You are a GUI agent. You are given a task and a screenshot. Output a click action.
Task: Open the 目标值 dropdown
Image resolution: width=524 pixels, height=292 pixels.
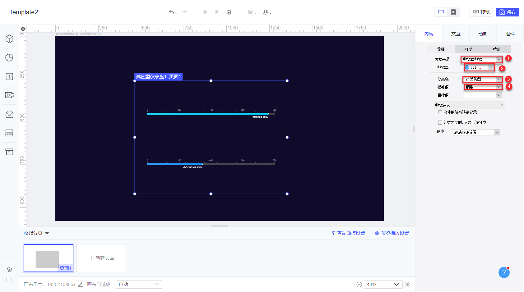point(483,95)
